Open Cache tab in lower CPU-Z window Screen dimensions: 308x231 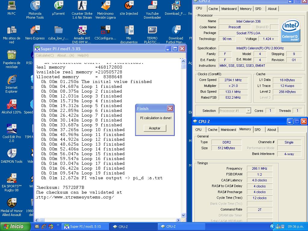213,130
